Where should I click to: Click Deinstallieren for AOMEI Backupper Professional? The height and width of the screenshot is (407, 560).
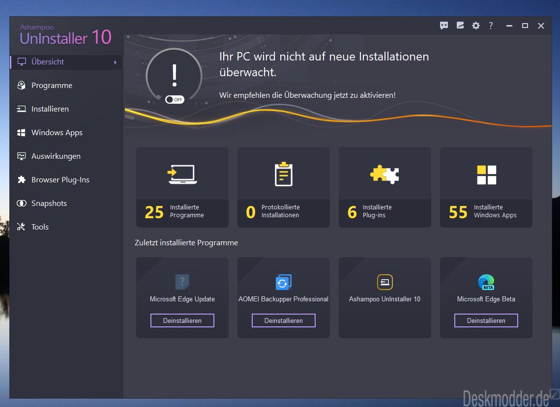point(284,320)
